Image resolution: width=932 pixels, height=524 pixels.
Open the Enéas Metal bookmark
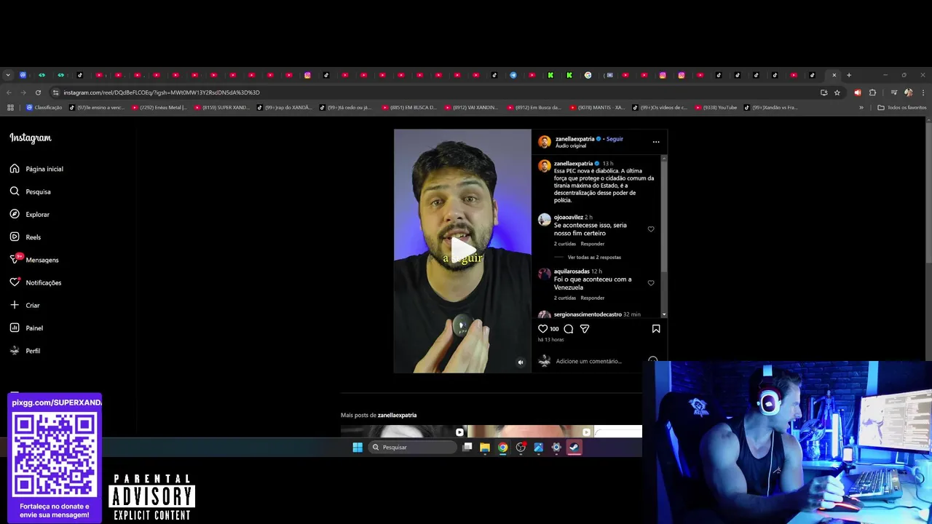159,108
